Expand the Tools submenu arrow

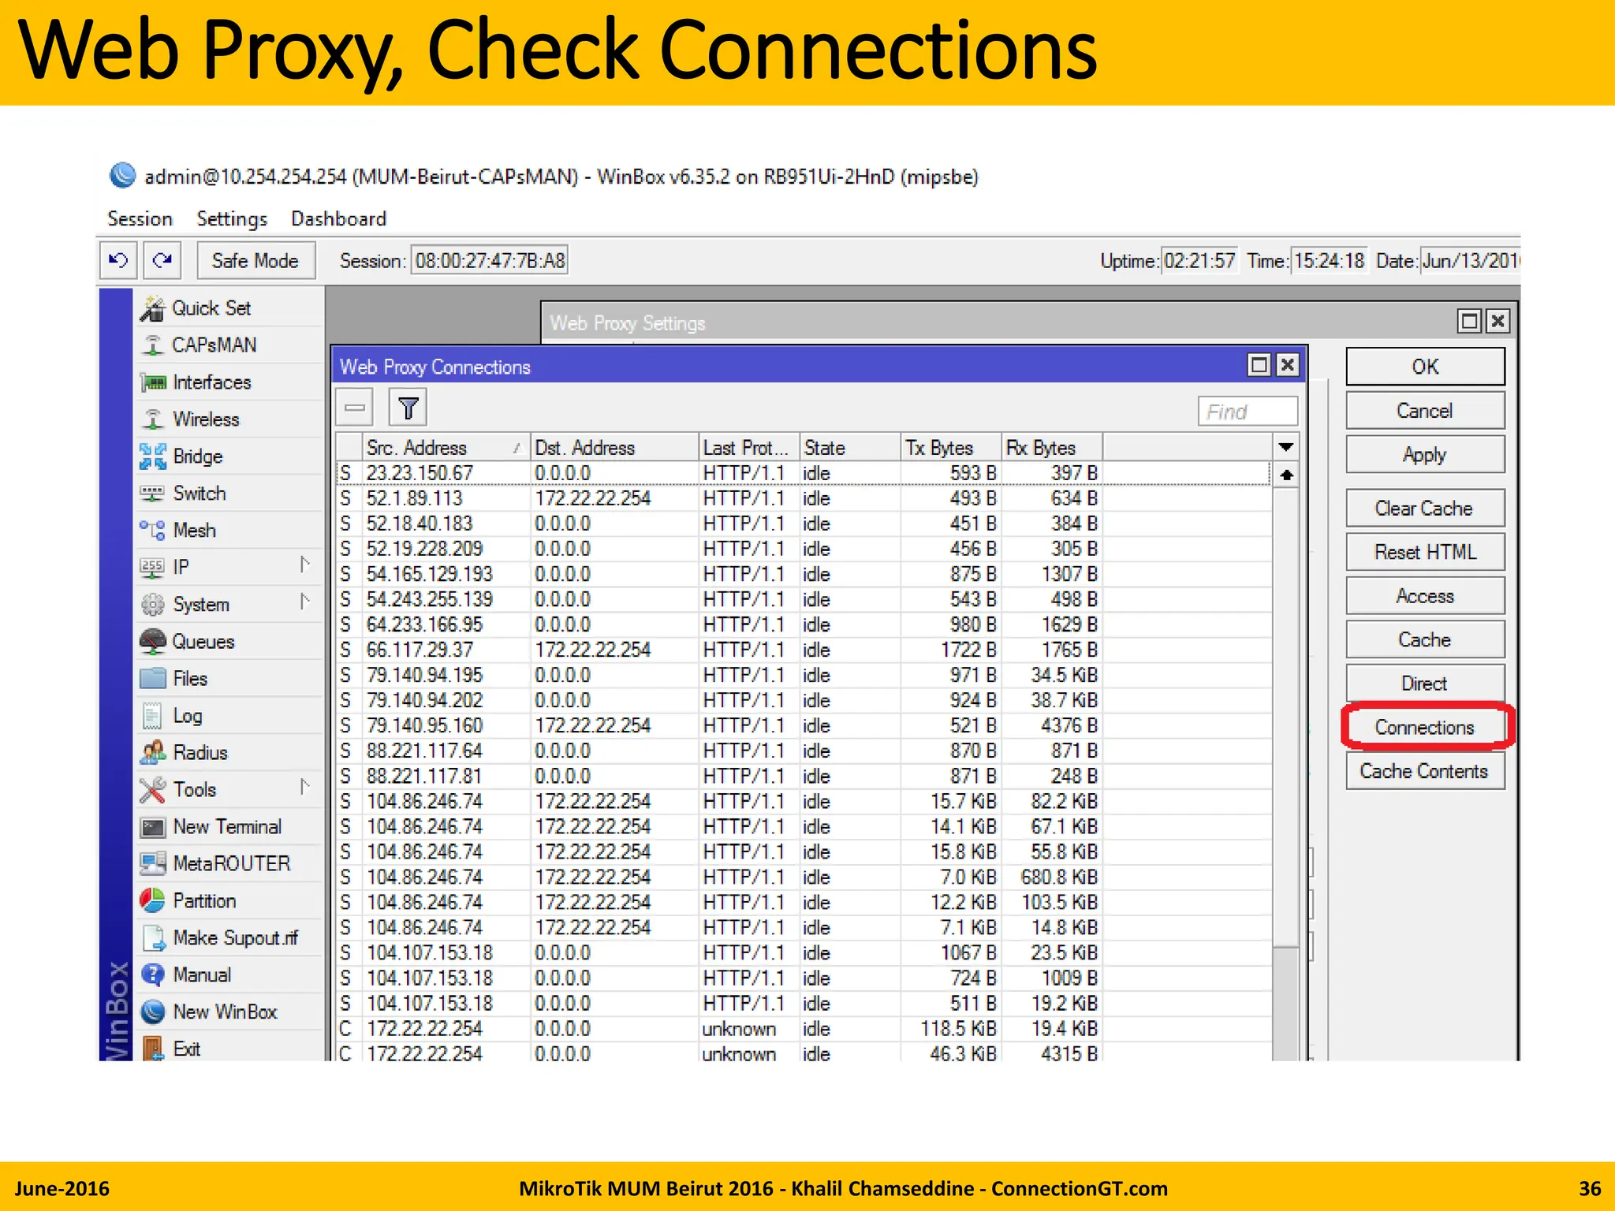tap(304, 788)
